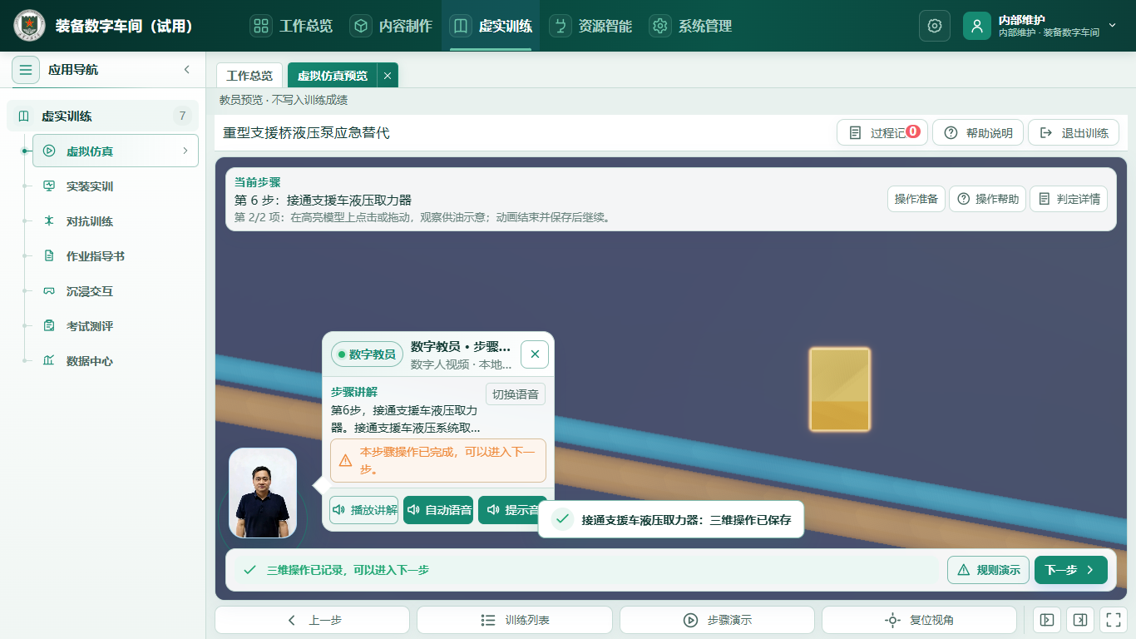Screen dimensions: 1136x639
Task: Close the 数字教员 popup panel
Action: click(x=535, y=354)
